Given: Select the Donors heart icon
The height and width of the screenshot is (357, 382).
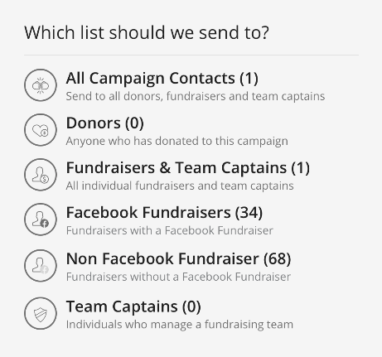Looking at the screenshot, I should click(41, 130).
